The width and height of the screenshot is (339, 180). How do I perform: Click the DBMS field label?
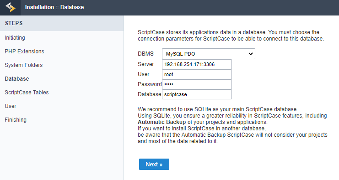(x=145, y=54)
